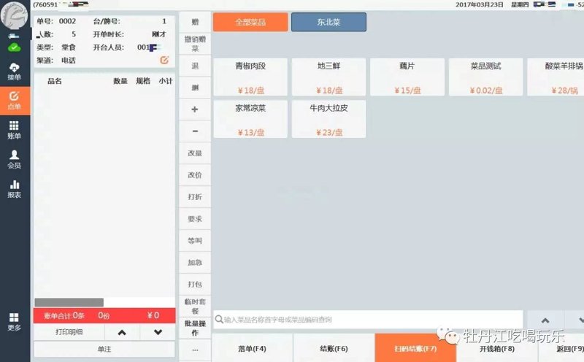Open the 账单 bills sidebar icon
The image size is (584, 362).
(x=14, y=131)
